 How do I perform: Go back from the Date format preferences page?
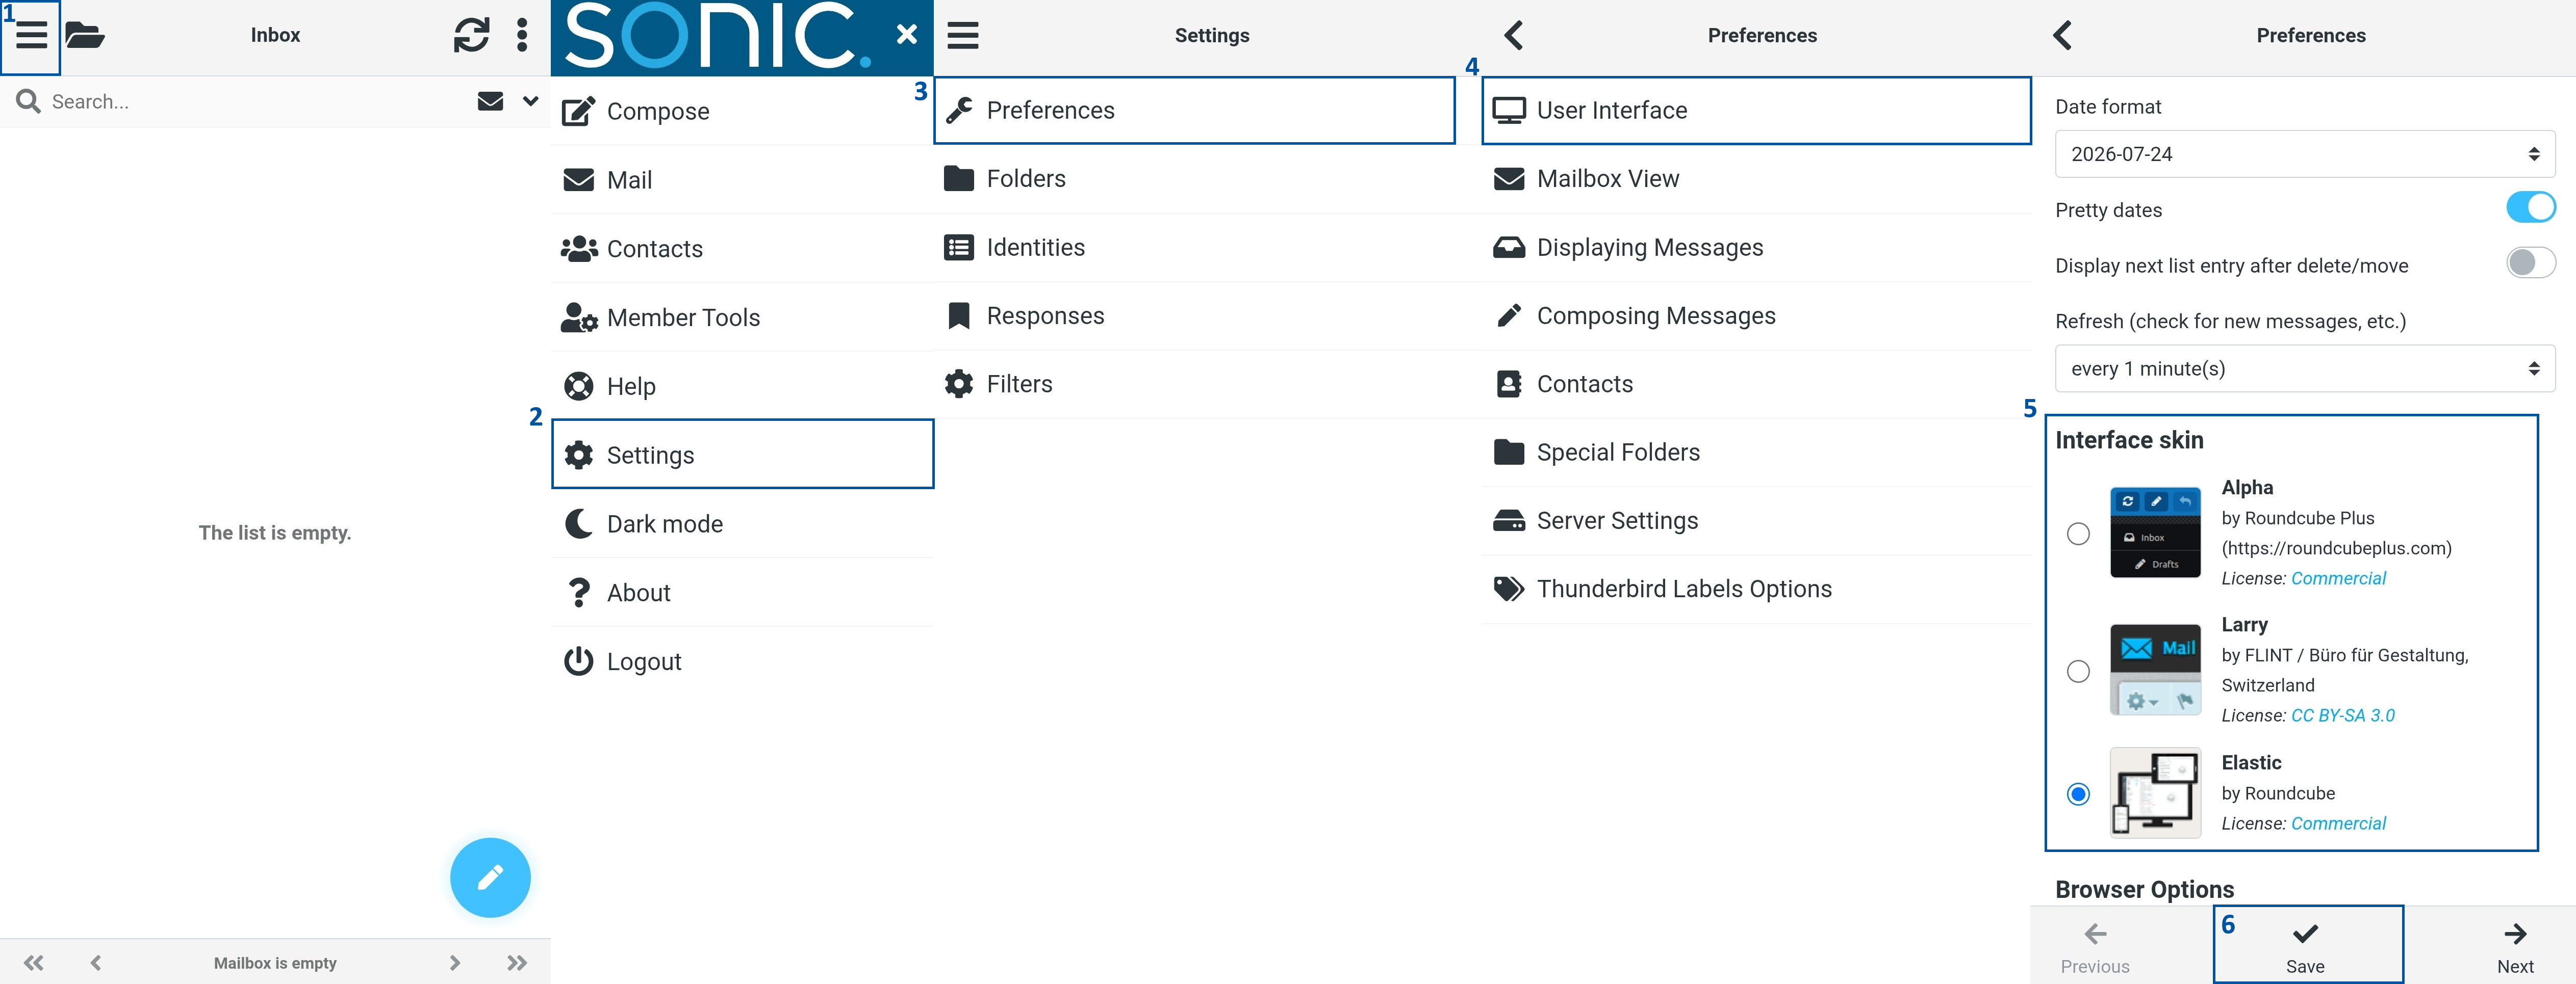click(x=2062, y=35)
